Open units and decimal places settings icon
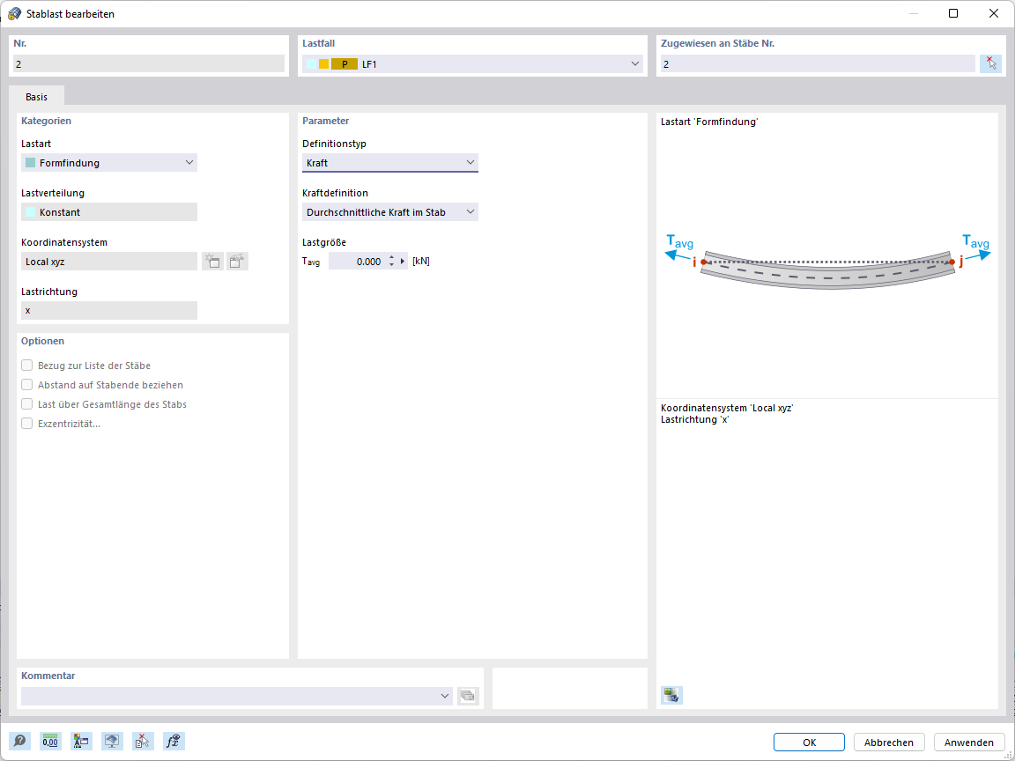The image size is (1015, 761). pos(50,741)
